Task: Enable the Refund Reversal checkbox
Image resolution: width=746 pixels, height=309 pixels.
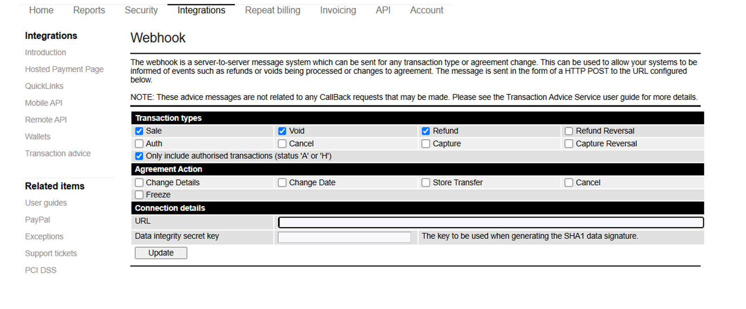Action: point(569,131)
